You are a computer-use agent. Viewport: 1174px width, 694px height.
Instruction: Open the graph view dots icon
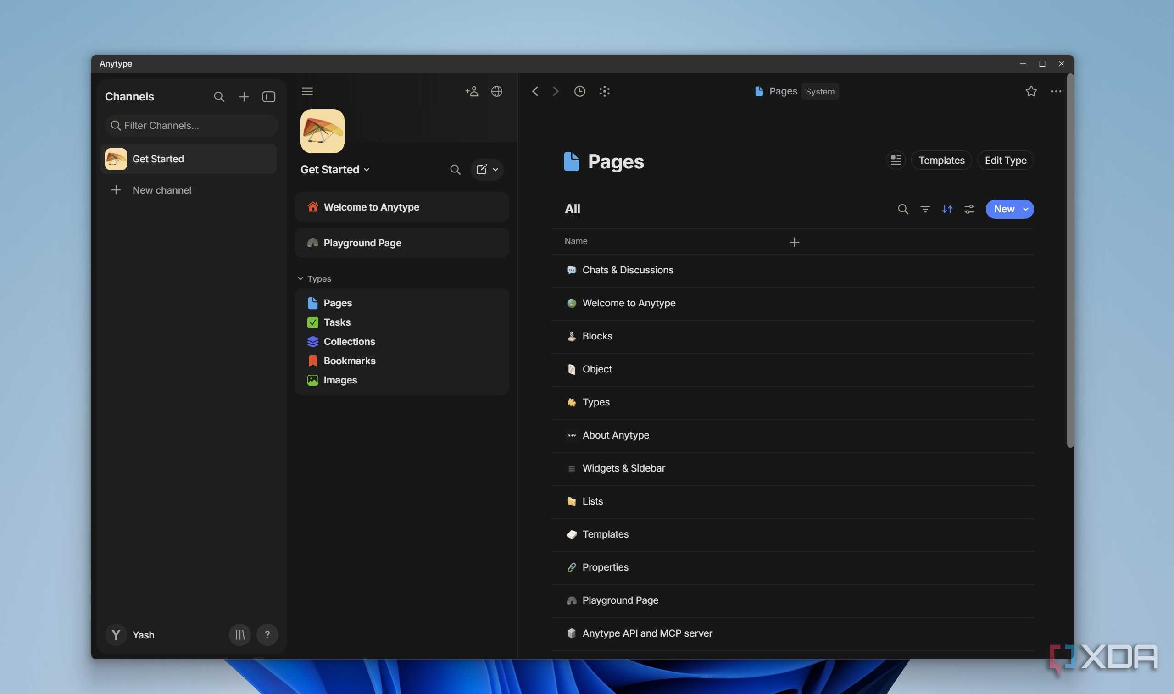604,91
